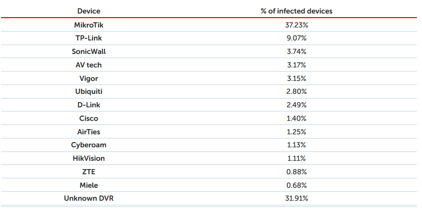
Task: Click the 9.07% percentage cell
Action: click(297, 38)
